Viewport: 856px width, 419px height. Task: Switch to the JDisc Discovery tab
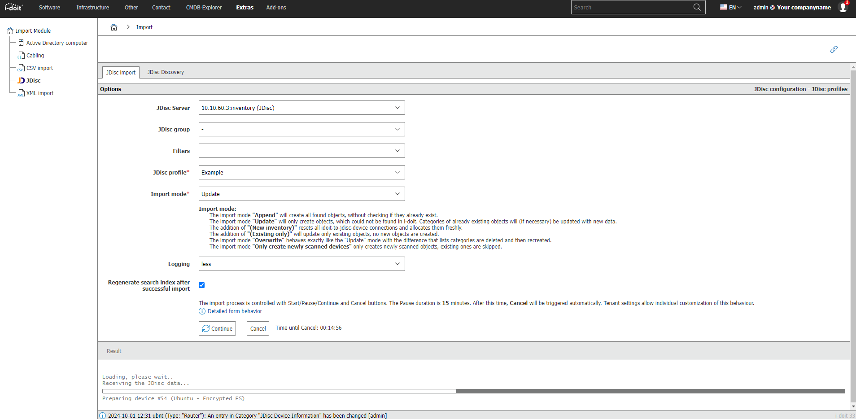click(x=166, y=72)
